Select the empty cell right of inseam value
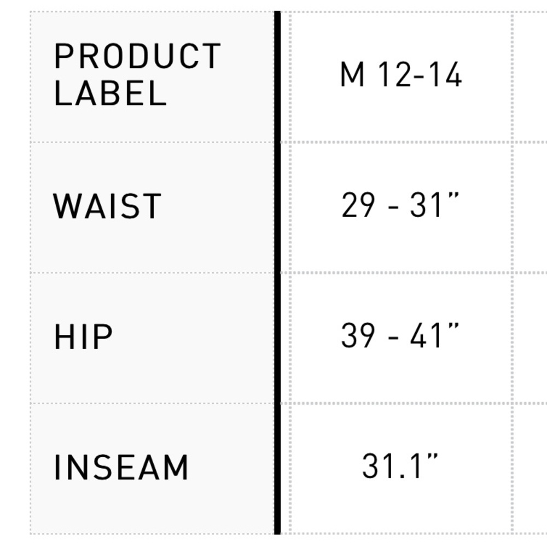This screenshot has height=547, width=547. 530,468
